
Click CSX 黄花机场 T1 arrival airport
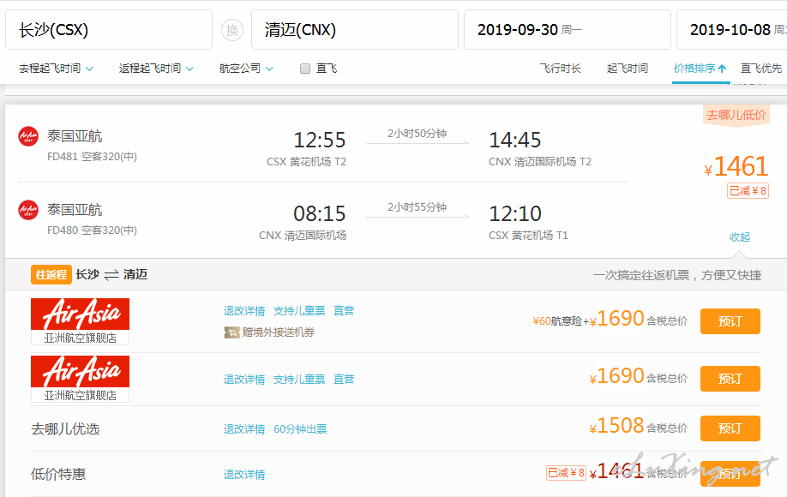528,235
